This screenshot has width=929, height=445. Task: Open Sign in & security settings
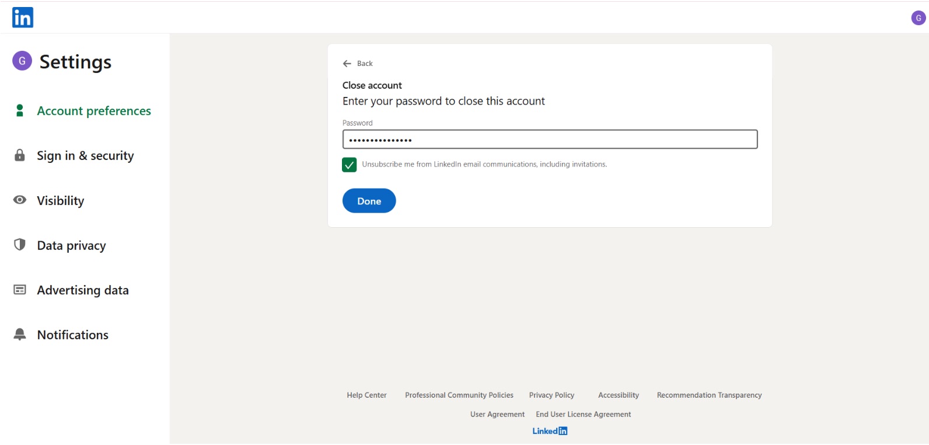(x=85, y=156)
